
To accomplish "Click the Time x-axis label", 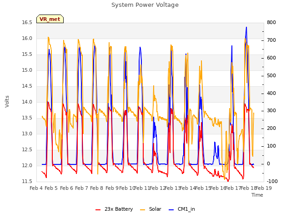I will point(257,195).
